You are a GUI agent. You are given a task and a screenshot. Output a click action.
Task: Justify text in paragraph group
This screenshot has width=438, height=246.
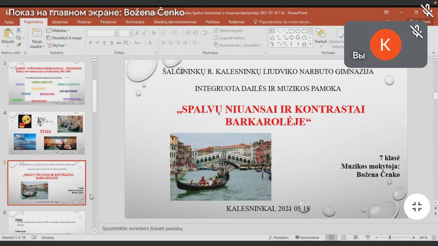185,43
